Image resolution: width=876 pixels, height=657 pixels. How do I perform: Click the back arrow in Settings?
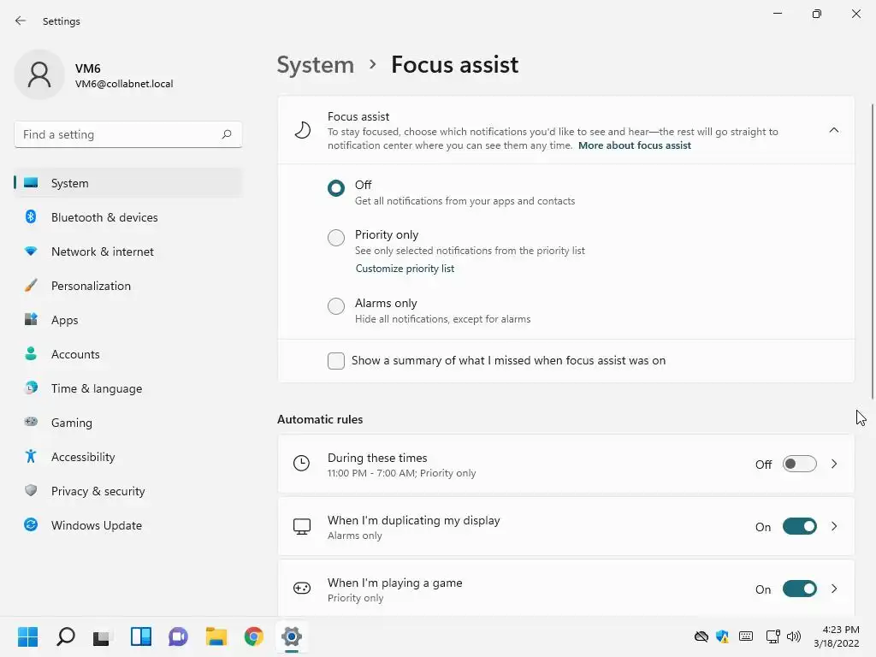pyautogui.click(x=21, y=21)
